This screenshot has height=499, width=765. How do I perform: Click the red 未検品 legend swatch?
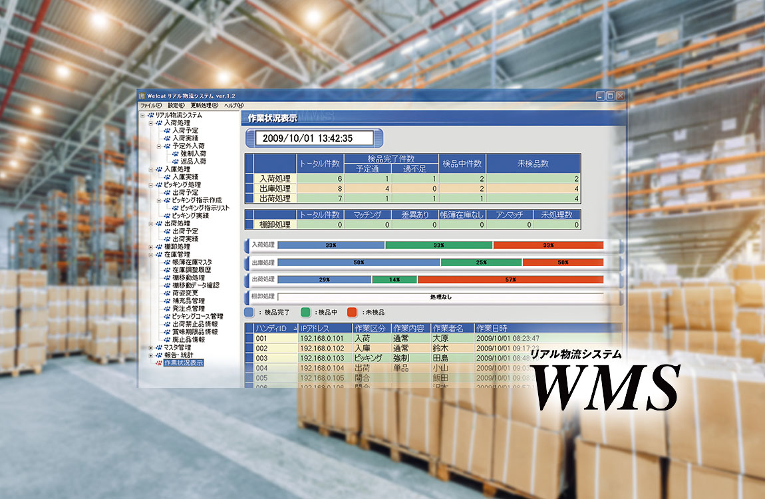click(x=352, y=312)
